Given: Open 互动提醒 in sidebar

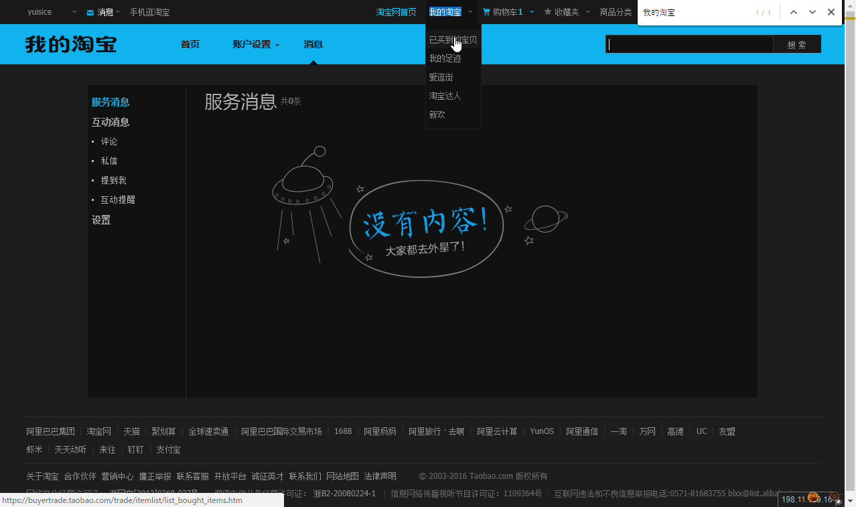Looking at the screenshot, I should (x=118, y=200).
